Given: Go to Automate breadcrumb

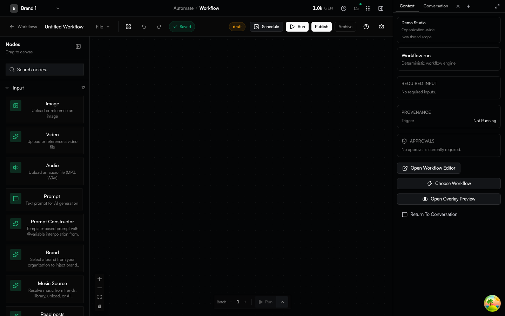Looking at the screenshot, I should [x=183, y=8].
